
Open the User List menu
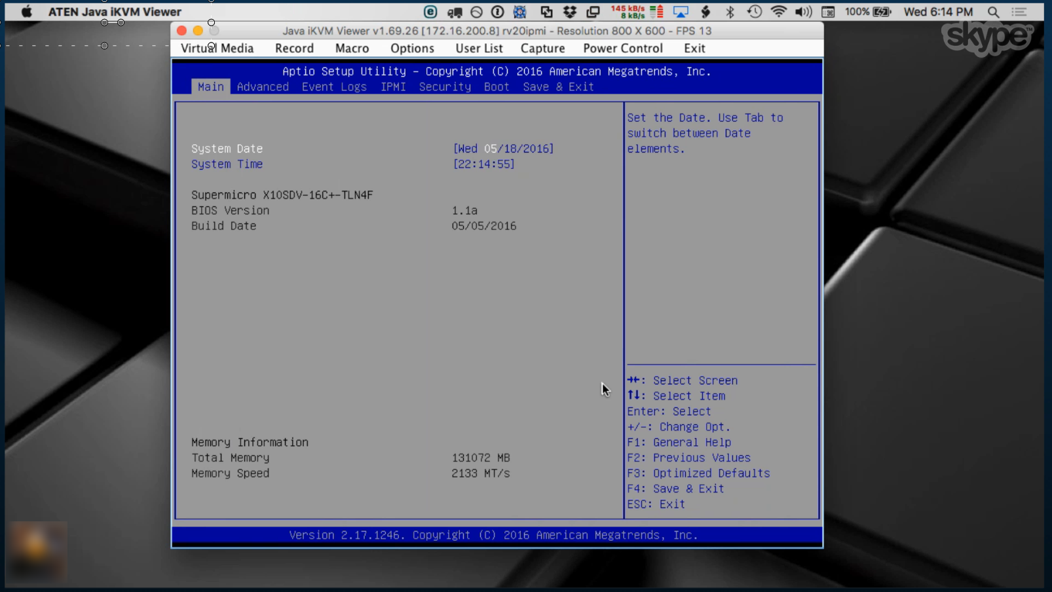tap(479, 48)
